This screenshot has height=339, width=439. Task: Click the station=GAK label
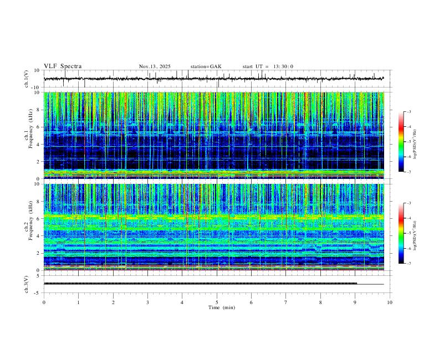pyautogui.click(x=206, y=66)
